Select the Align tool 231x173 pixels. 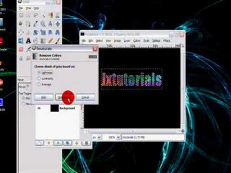(21, 33)
